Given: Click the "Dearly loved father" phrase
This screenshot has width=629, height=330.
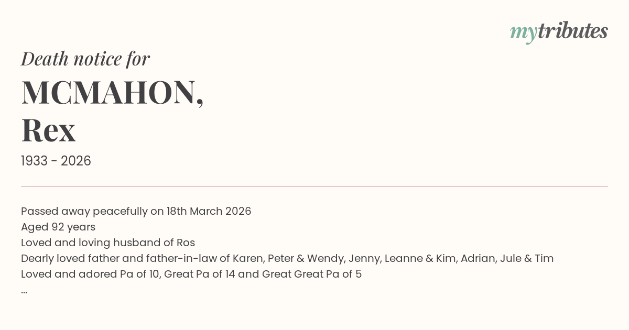Looking at the screenshot, I should pyautogui.click(x=66, y=258).
